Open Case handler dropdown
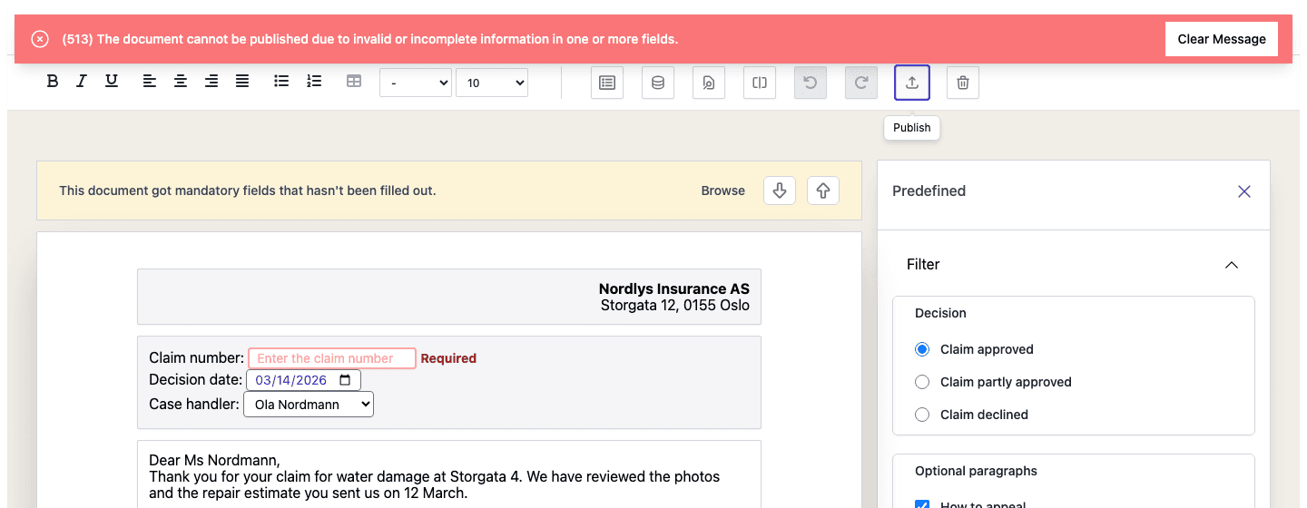Image resolution: width=1307 pixels, height=508 pixels. [309, 405]
